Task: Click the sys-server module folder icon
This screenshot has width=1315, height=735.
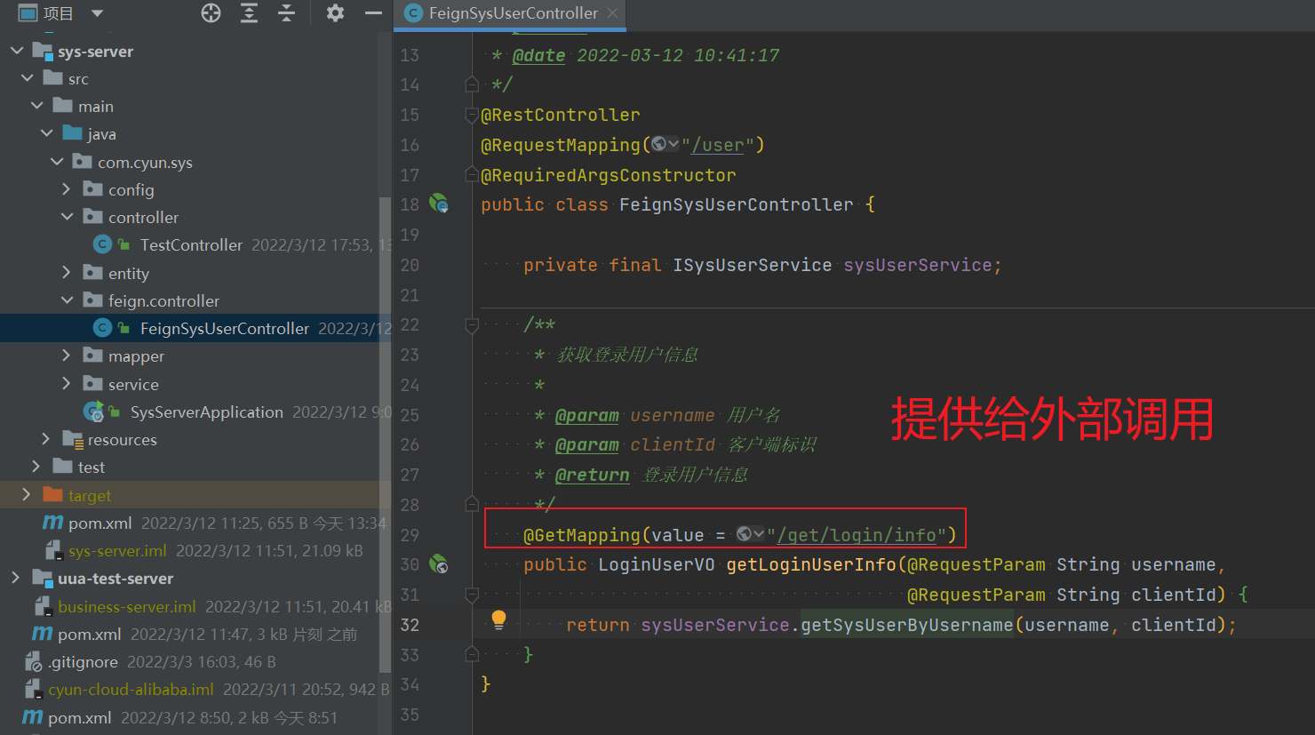Action: (43, 51)
